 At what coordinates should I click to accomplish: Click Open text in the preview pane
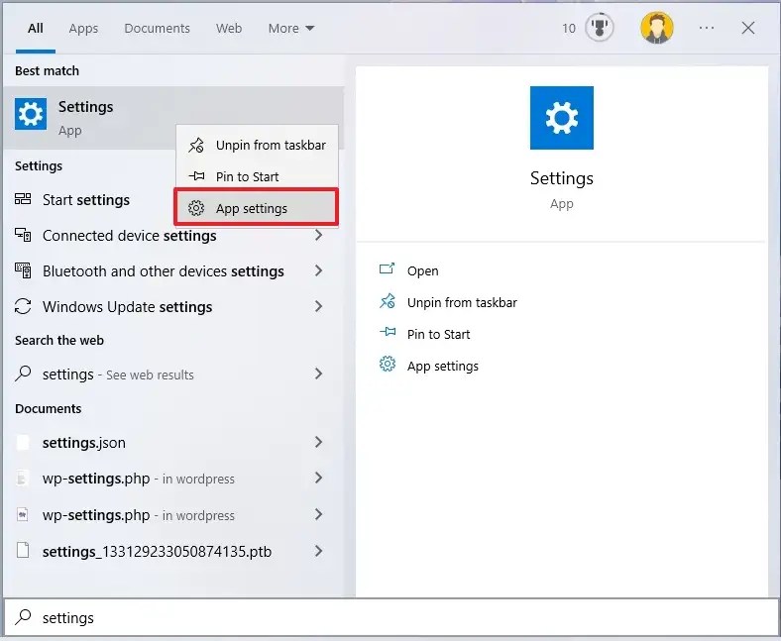423,270
